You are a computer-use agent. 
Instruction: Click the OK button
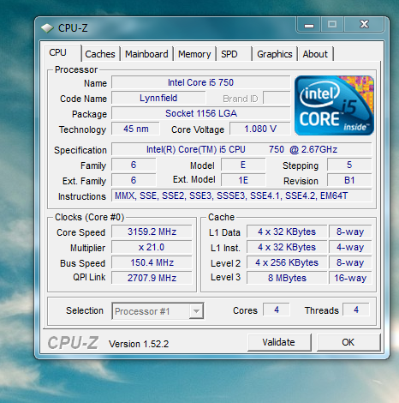(x=348, y=342)
